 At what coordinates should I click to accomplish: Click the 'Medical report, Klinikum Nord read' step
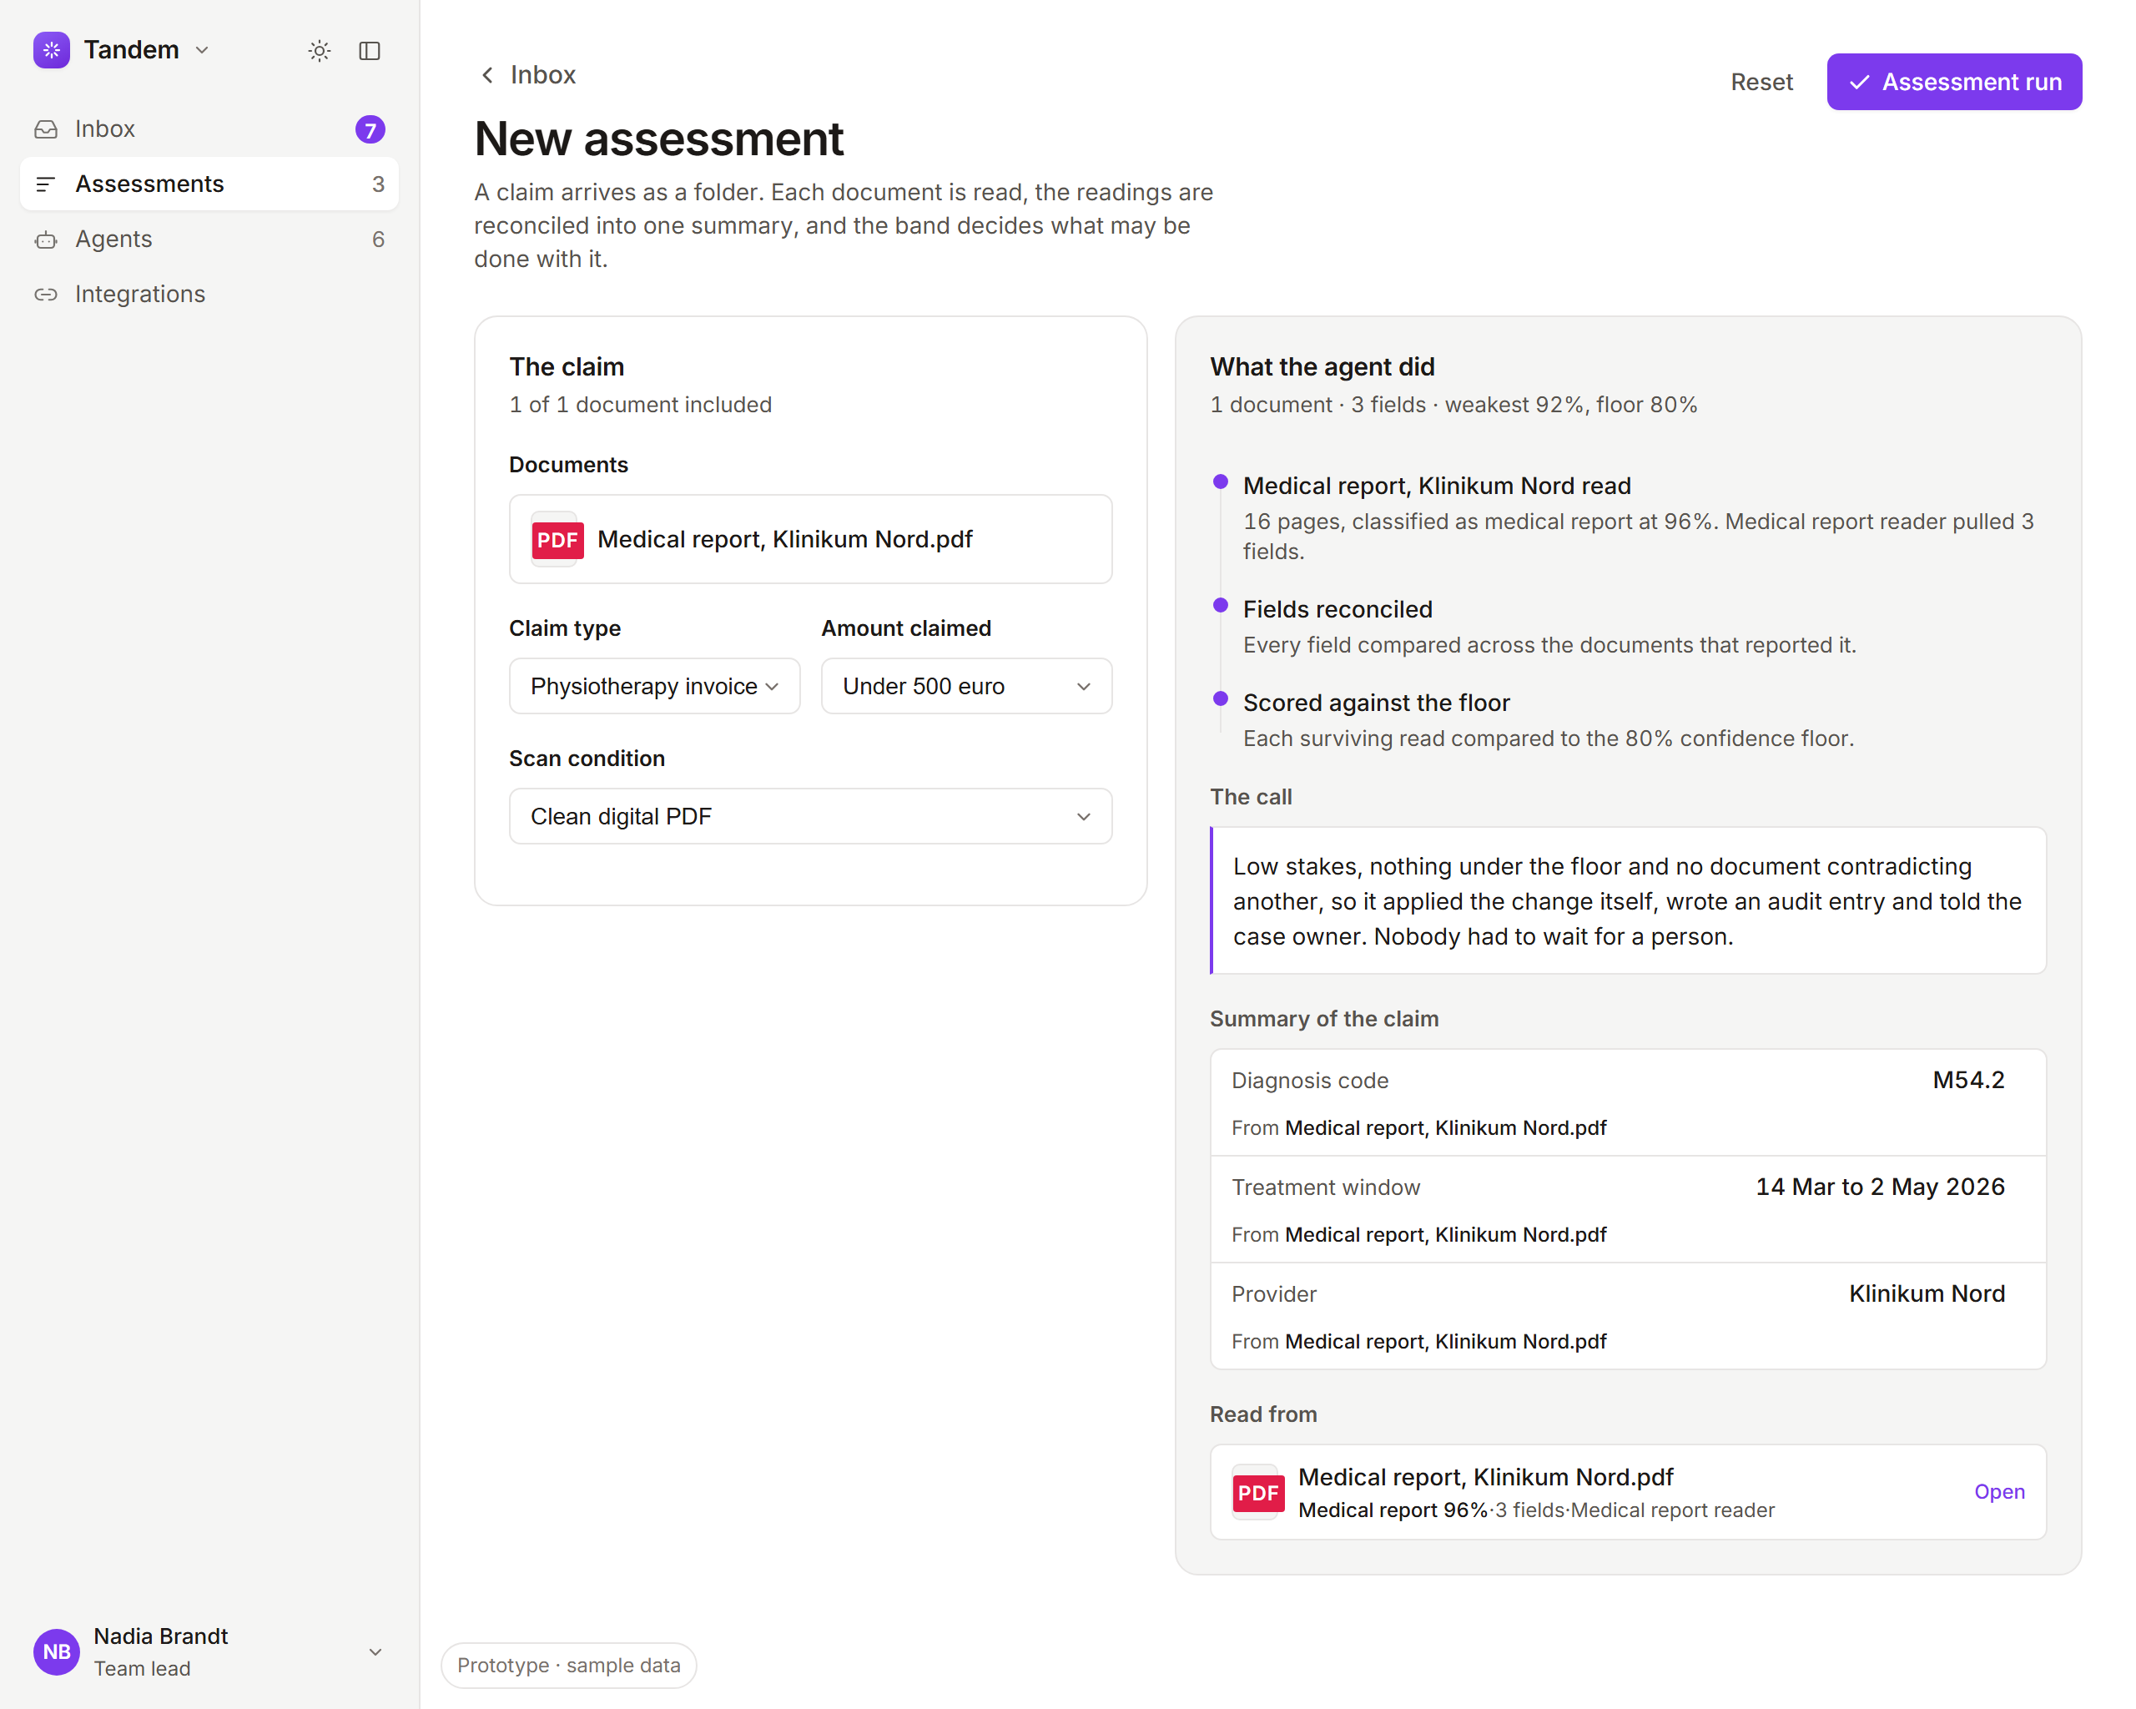click(1437, 486)
